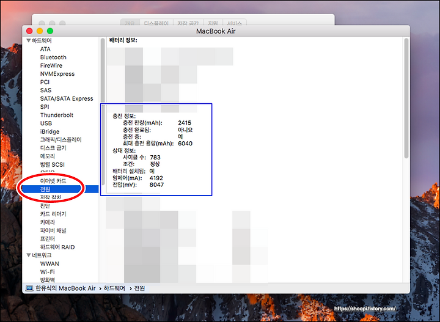Select 병렬 SCSI in the sidebar

point(52,164)
